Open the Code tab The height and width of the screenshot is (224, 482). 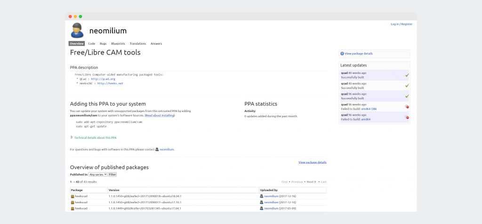pyautogui.click(x=92, y=44)
